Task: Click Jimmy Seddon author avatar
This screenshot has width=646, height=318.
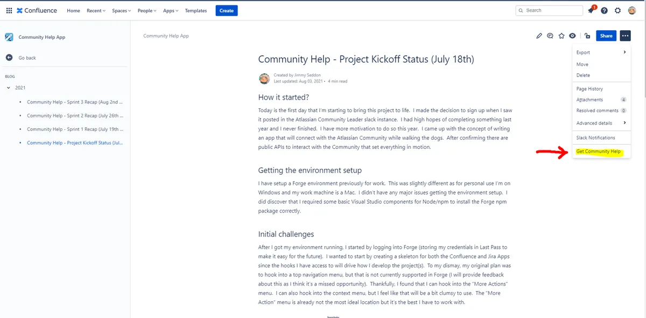Action: (x=264, y=79)
